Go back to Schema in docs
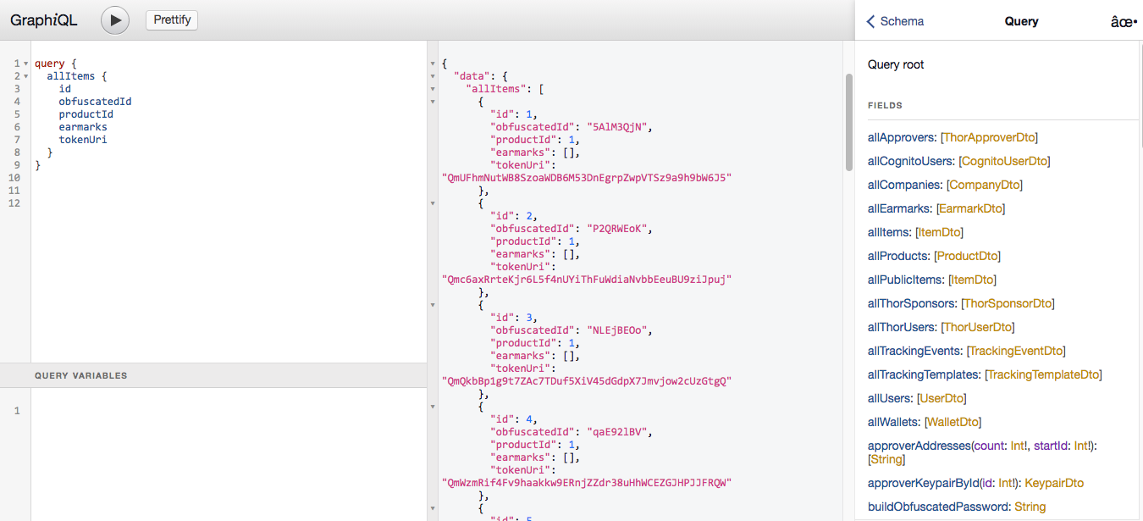Image resolution: width=1143 pixels, height=521 pixels. 895,22
